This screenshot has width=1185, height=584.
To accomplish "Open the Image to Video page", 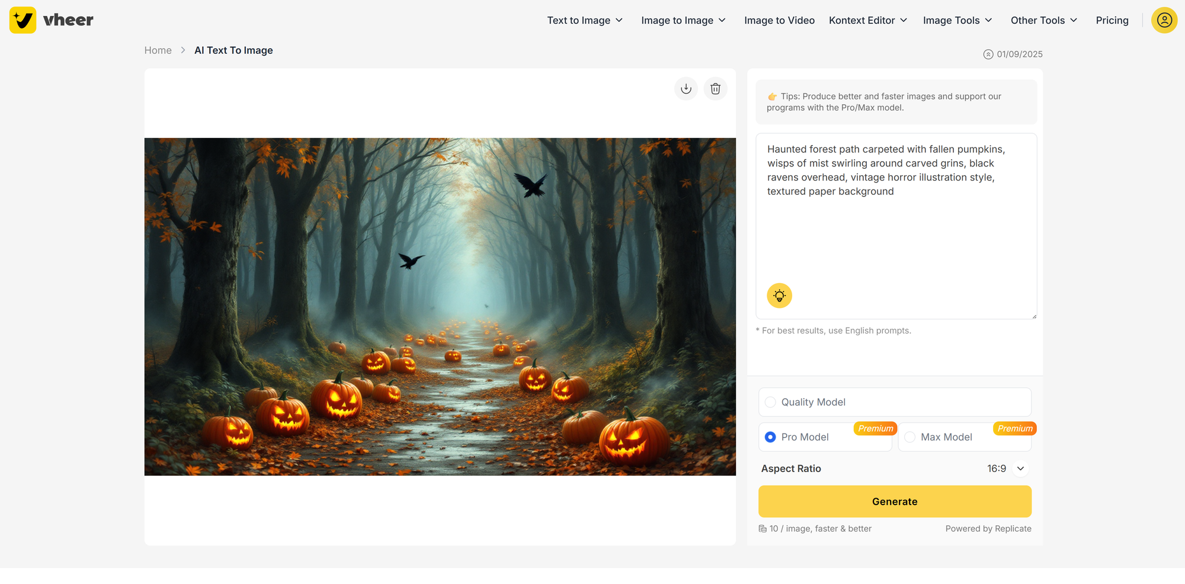I will pos(779,20).
